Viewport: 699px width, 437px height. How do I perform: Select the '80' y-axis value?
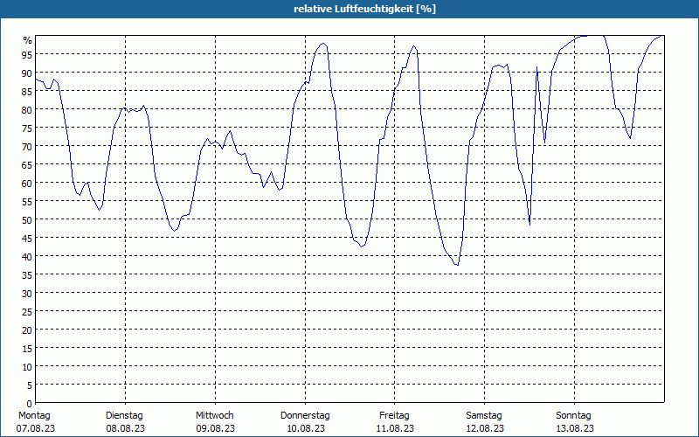tap(27, 110)
